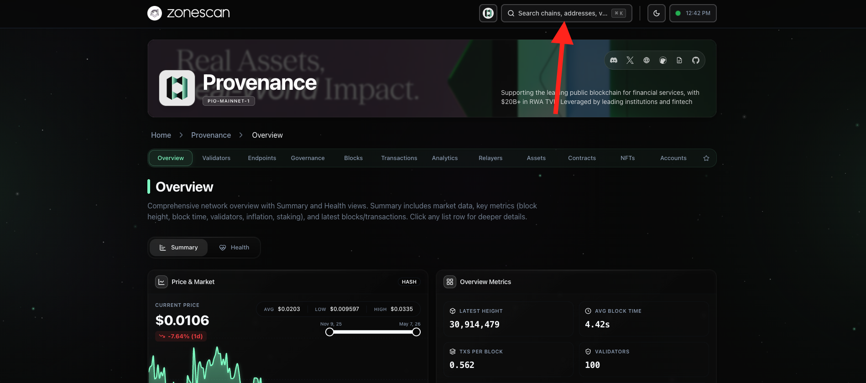Open the NFTs tab

click(x=628, y=158)
